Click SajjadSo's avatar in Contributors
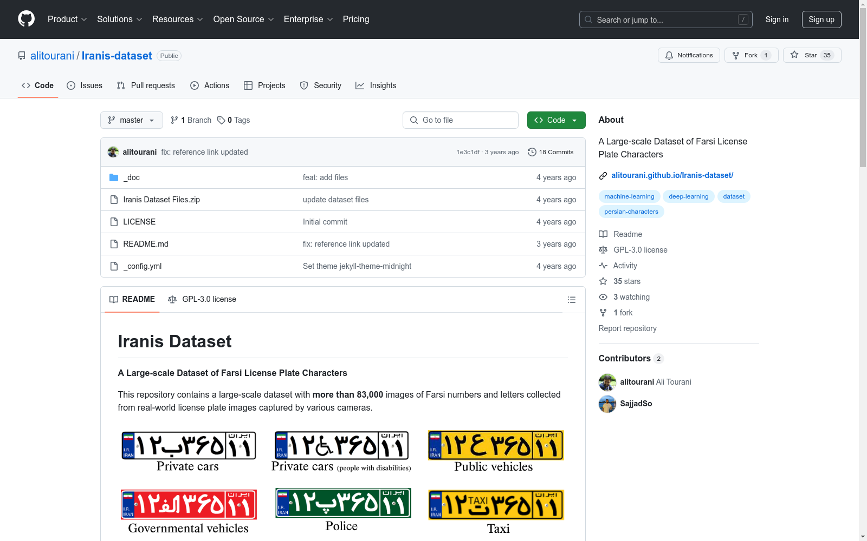The height and width of the screenshot is (541, 867). click(x=607, y=404)
